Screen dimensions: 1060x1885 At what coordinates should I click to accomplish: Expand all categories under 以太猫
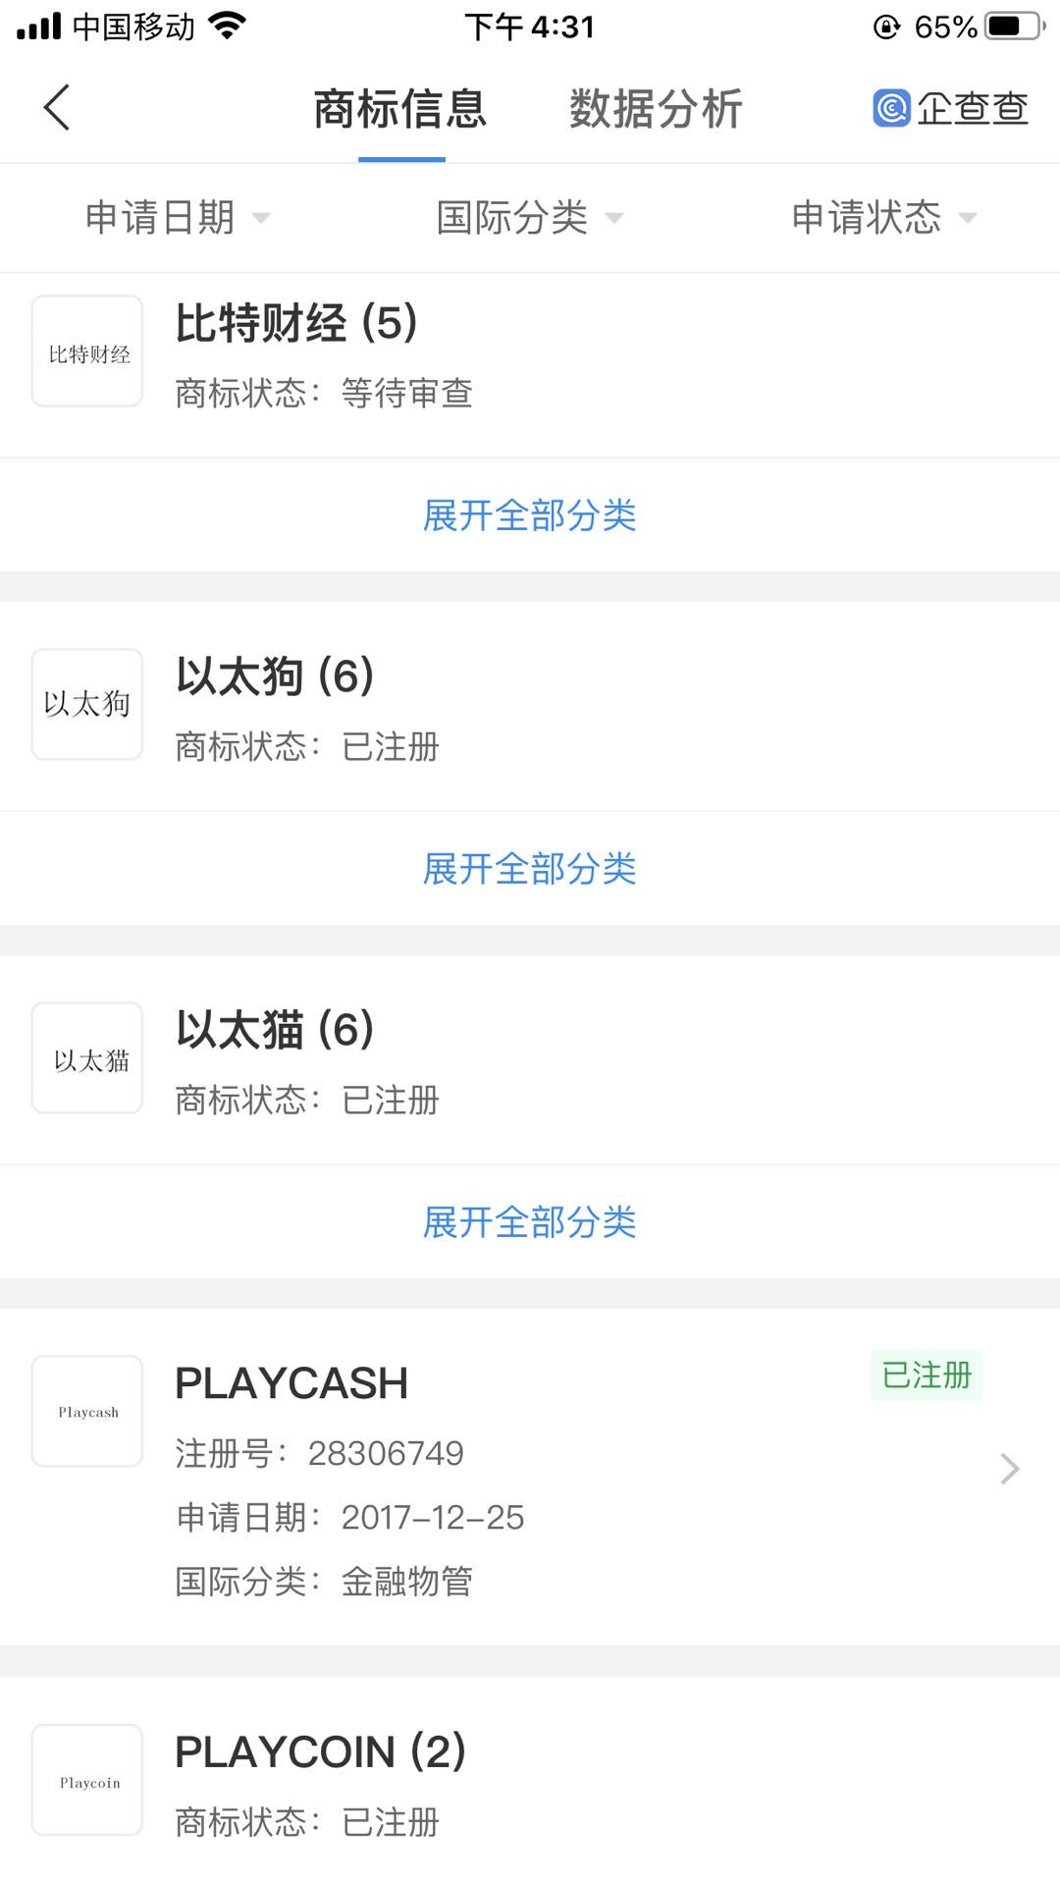pyautogui.click(x=529, y=1222)
